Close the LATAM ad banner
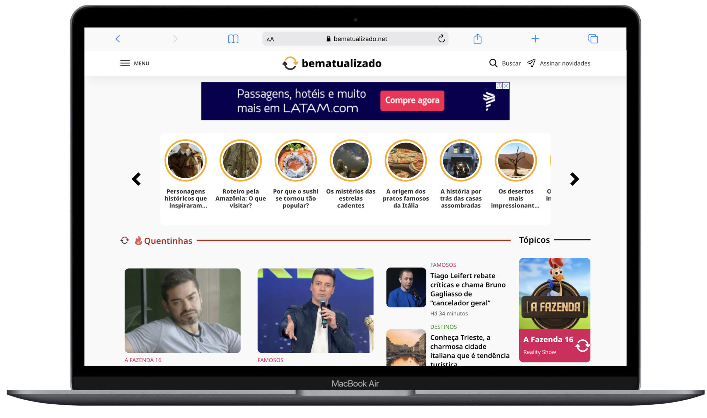The image size is (707, 418). click(x=506, y=86)
